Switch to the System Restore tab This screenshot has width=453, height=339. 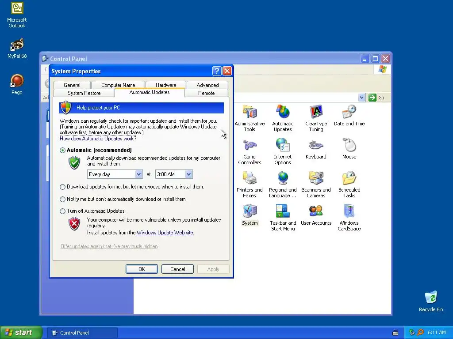(x=84, y=93)
